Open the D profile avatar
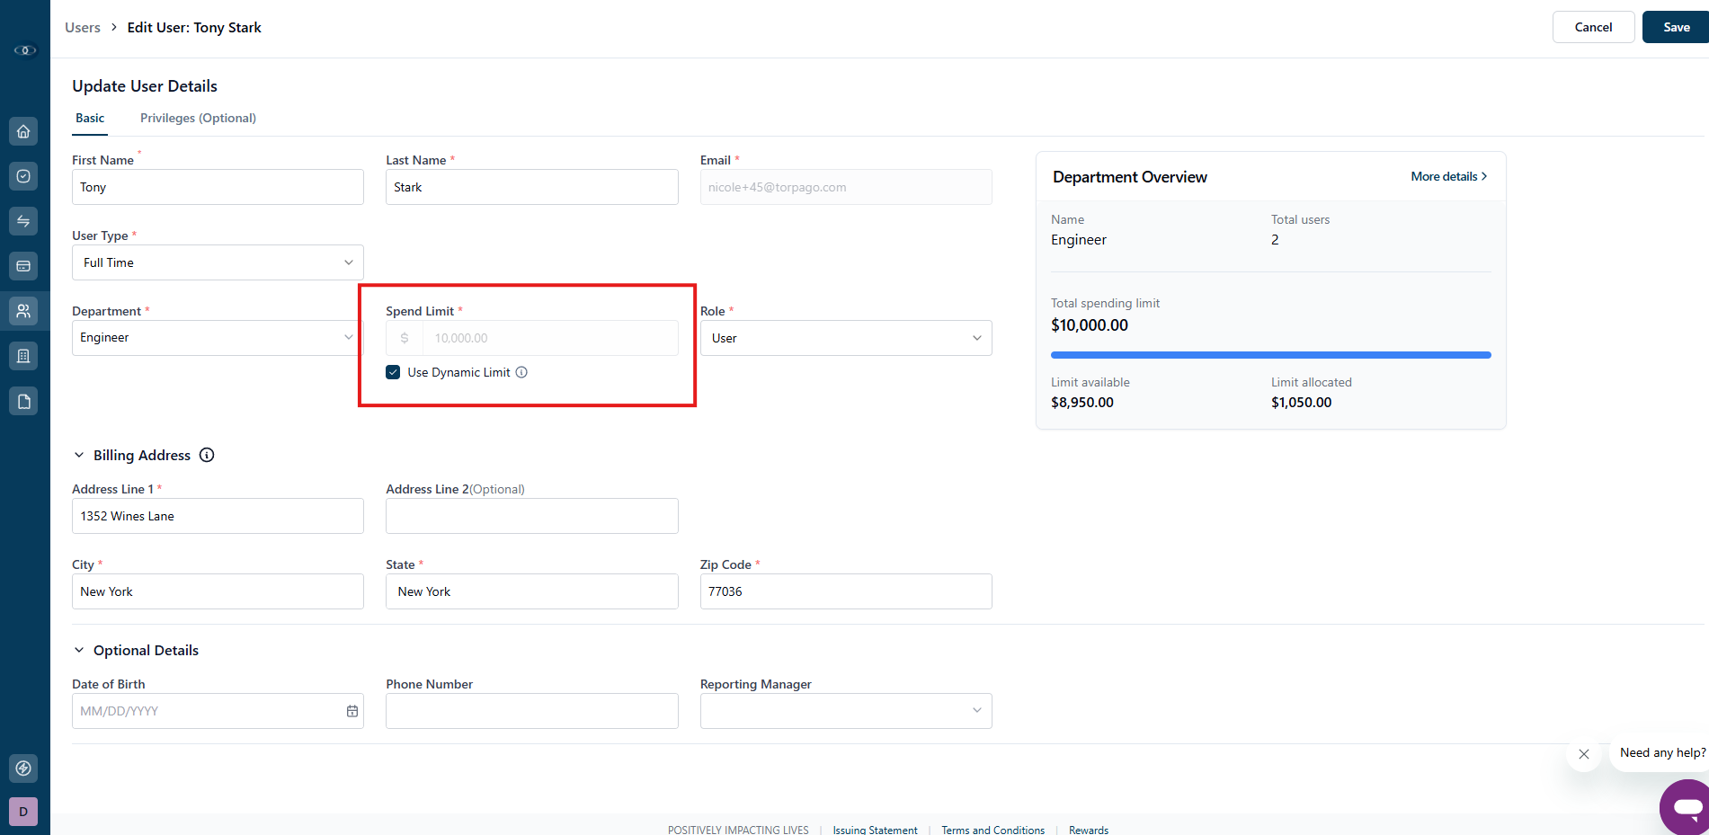Image resolution: width=1709 pixels, height=835 pixels. (x=23, y=812)
